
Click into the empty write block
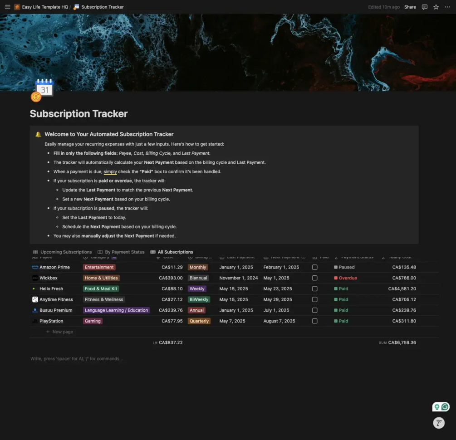tap(77, 359)
